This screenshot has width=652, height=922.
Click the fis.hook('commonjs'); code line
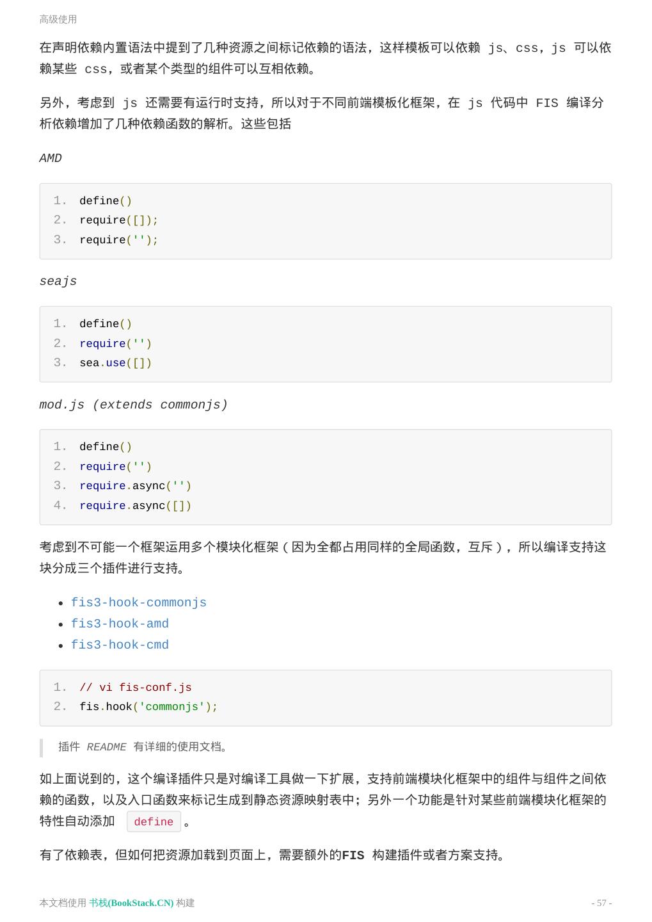pos(148,707)
